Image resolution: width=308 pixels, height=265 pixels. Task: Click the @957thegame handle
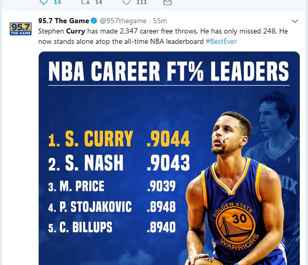tap(123, 21)
